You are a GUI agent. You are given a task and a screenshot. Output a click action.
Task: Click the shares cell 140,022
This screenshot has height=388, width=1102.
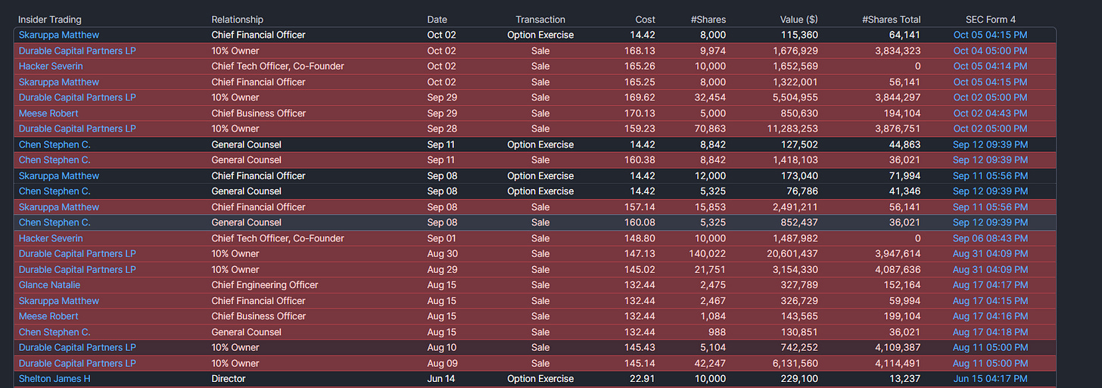(708, 254)
